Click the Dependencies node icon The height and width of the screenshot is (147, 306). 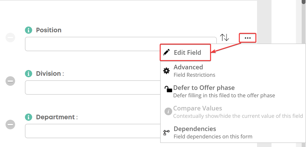coord(166,133)
